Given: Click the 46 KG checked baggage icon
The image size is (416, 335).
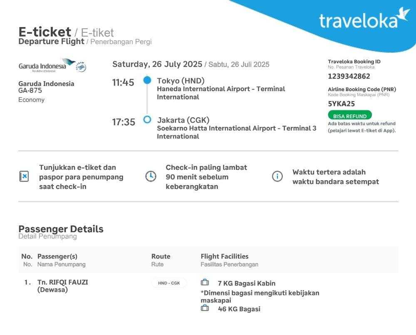Looking at the screenshot, I should [205, 308].
